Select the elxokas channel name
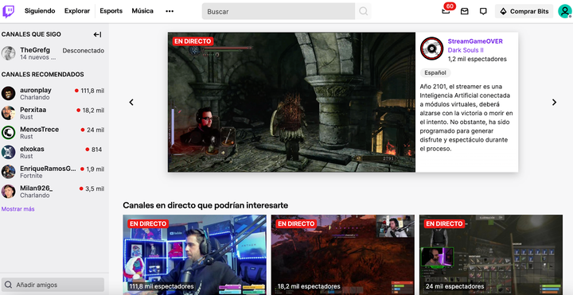The image size is (573, 295). (x=32, y=149)
